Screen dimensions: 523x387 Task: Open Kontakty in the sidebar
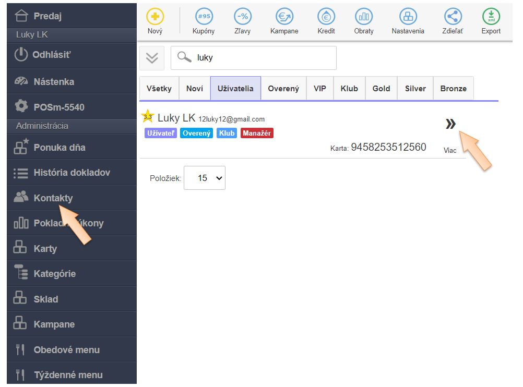click(53, 198)
